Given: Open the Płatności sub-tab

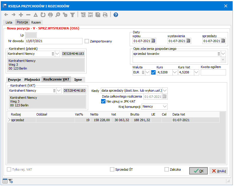Looking at the screenshot, I should pos(32,80).
